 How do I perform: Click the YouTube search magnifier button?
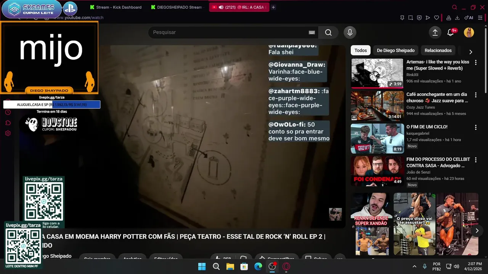tap(328, 32)
